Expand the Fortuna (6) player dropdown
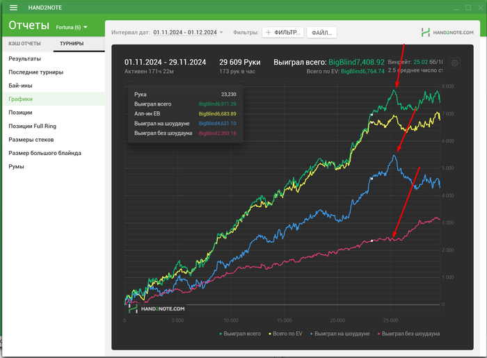 click(x=72, y=27)
